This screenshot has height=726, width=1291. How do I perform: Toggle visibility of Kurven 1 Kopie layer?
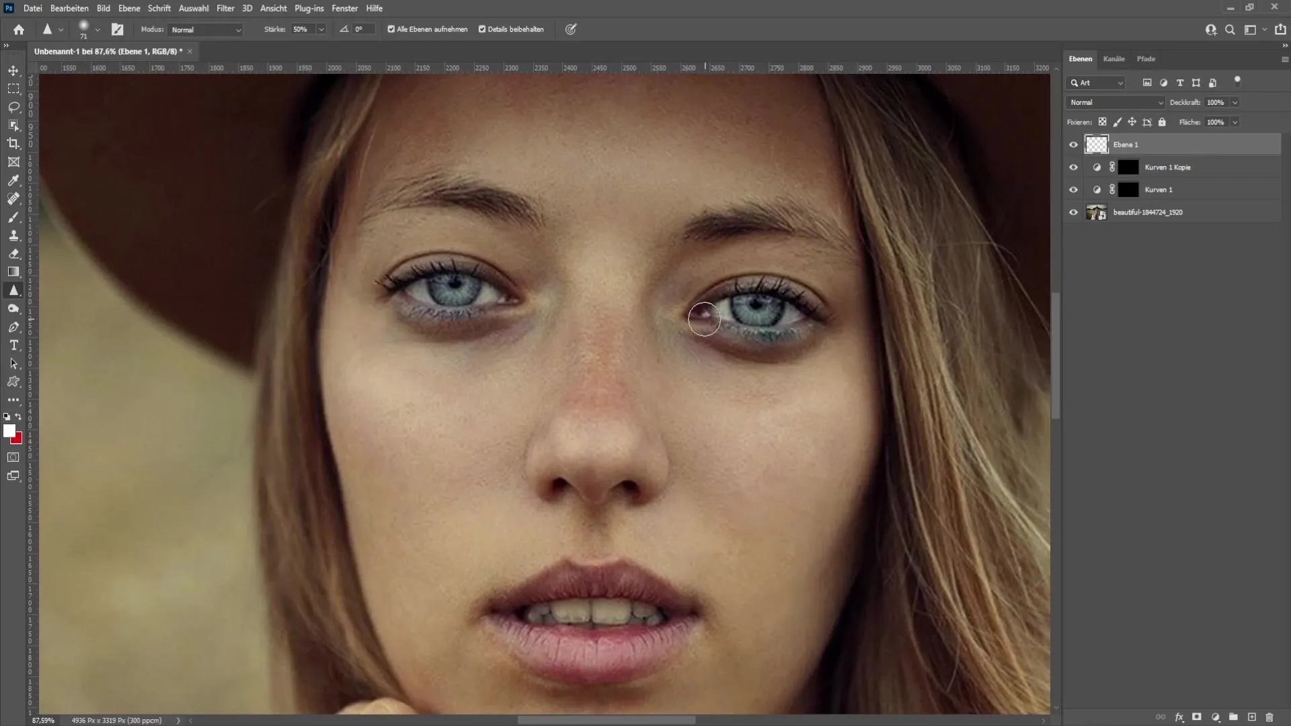(x=1073, y=167)
